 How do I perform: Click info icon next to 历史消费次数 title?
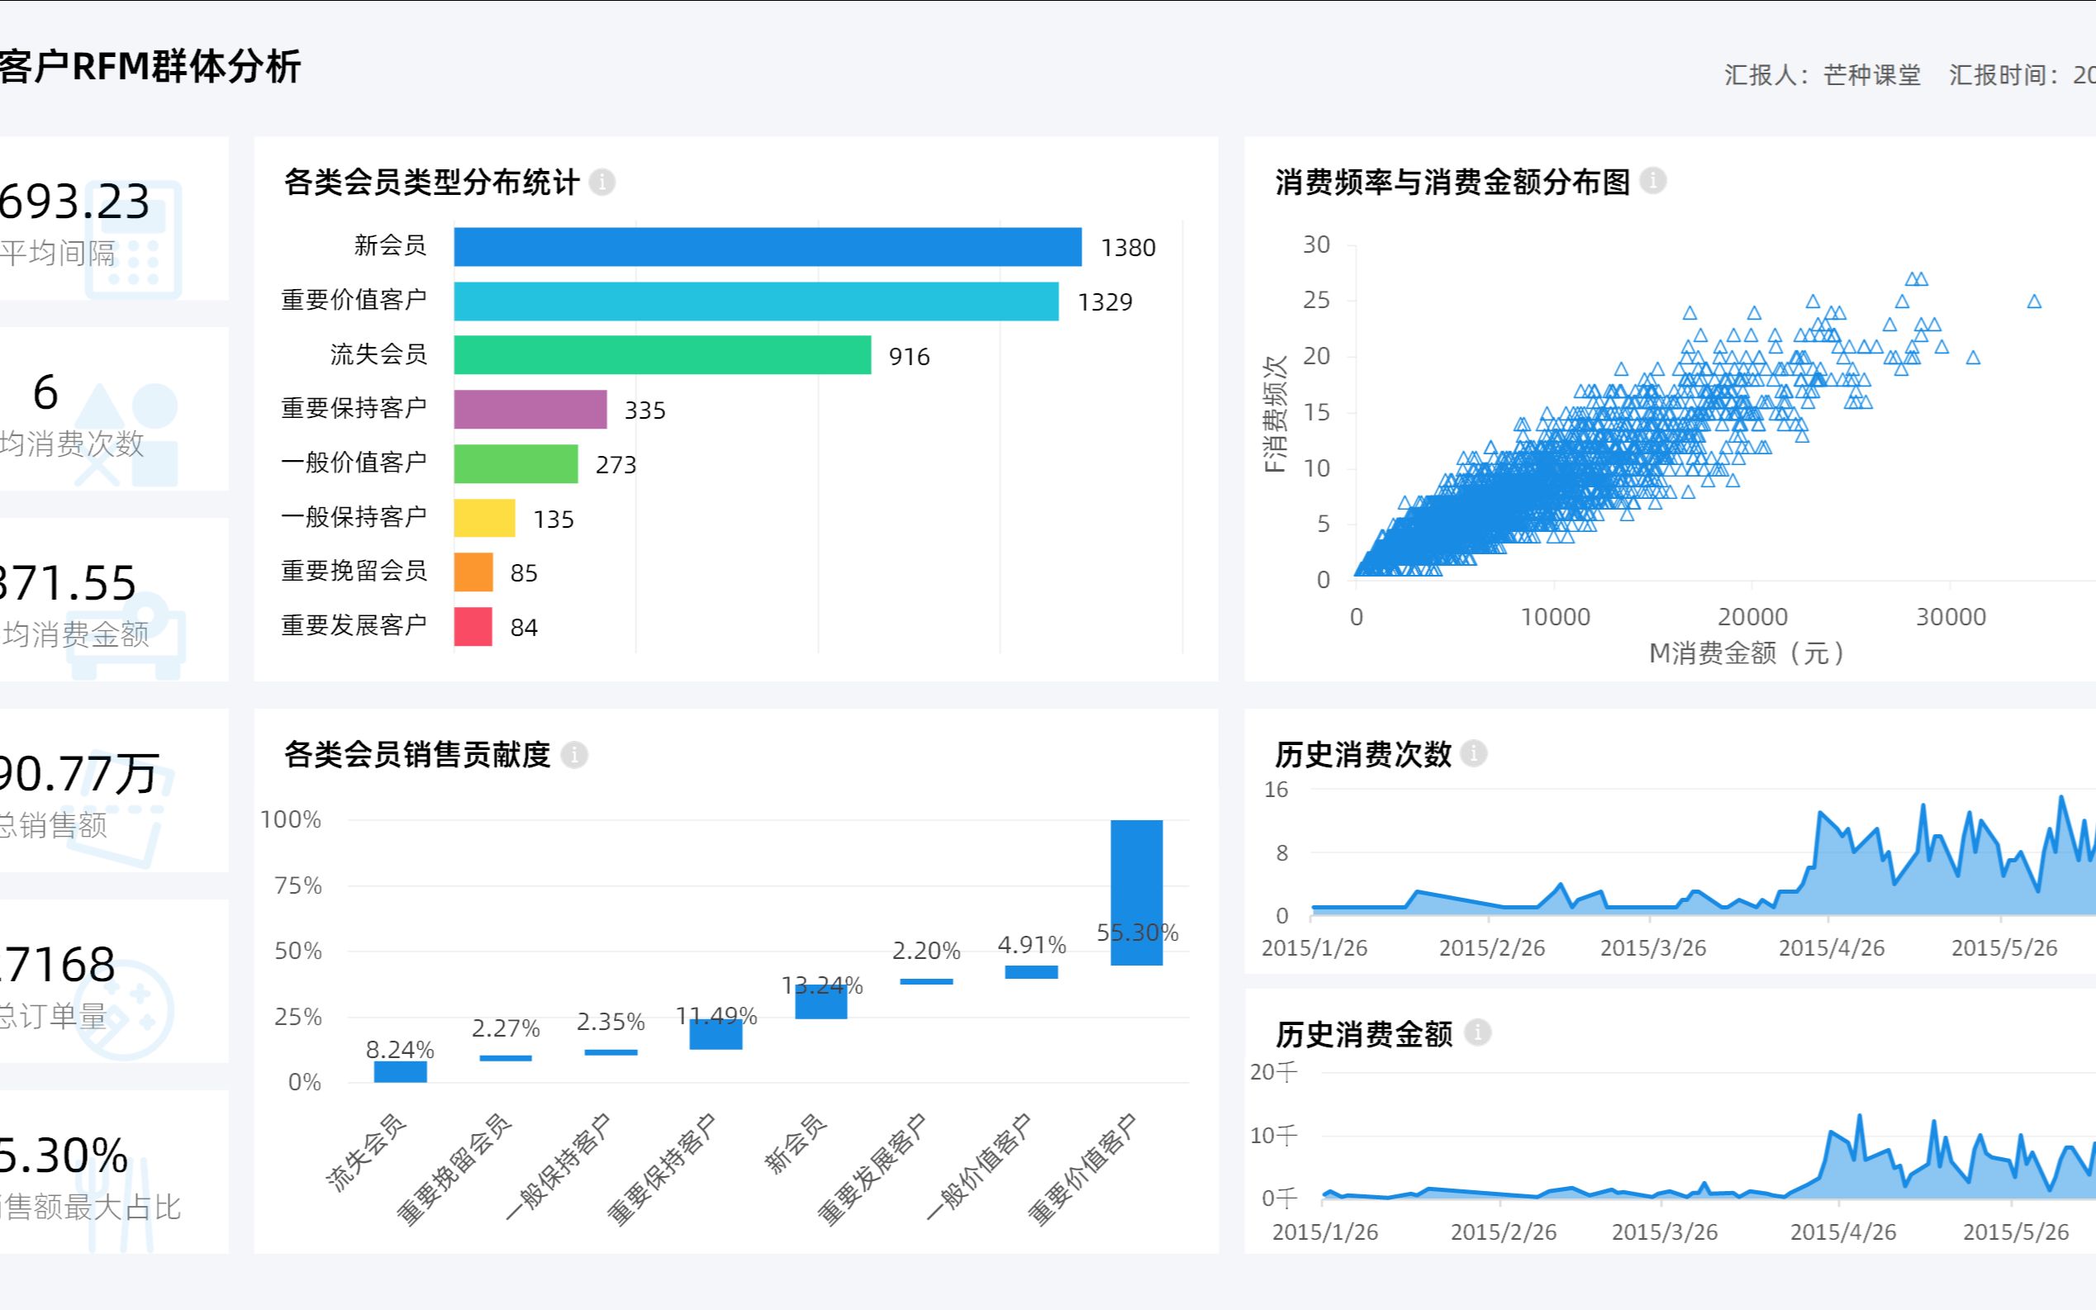1474,753
